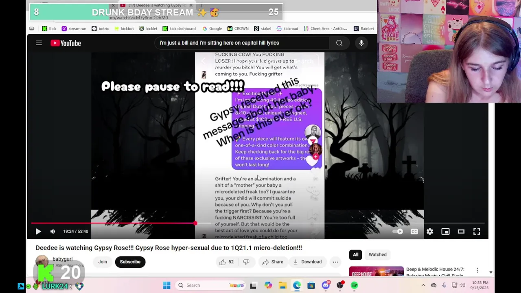521x293 pixels.
Task: Click the Windows taskbar Search box
Action: point(210,285)
